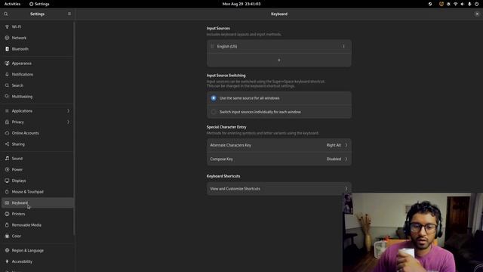
Task: Click the sidebar scrollbar
Action: pyautogui.click(x=74, y=128)
